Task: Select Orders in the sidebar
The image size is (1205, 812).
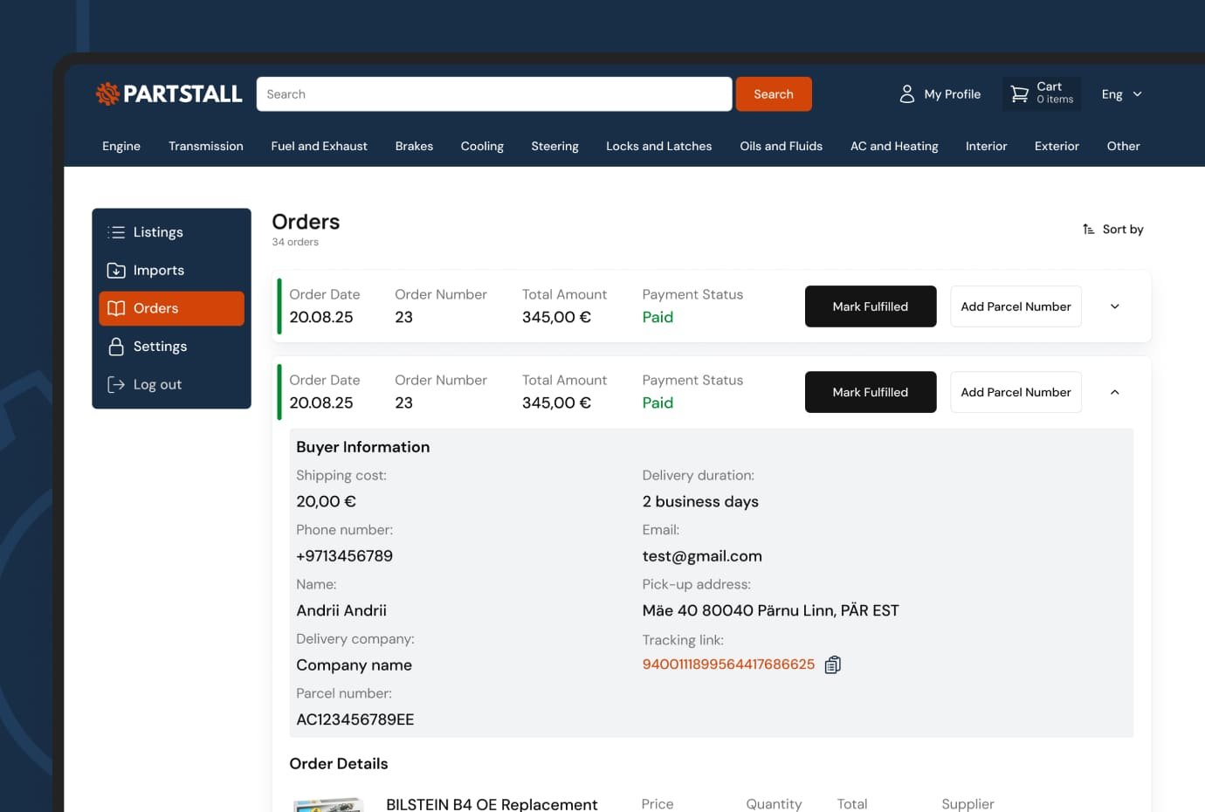Action: click(171, 308)
